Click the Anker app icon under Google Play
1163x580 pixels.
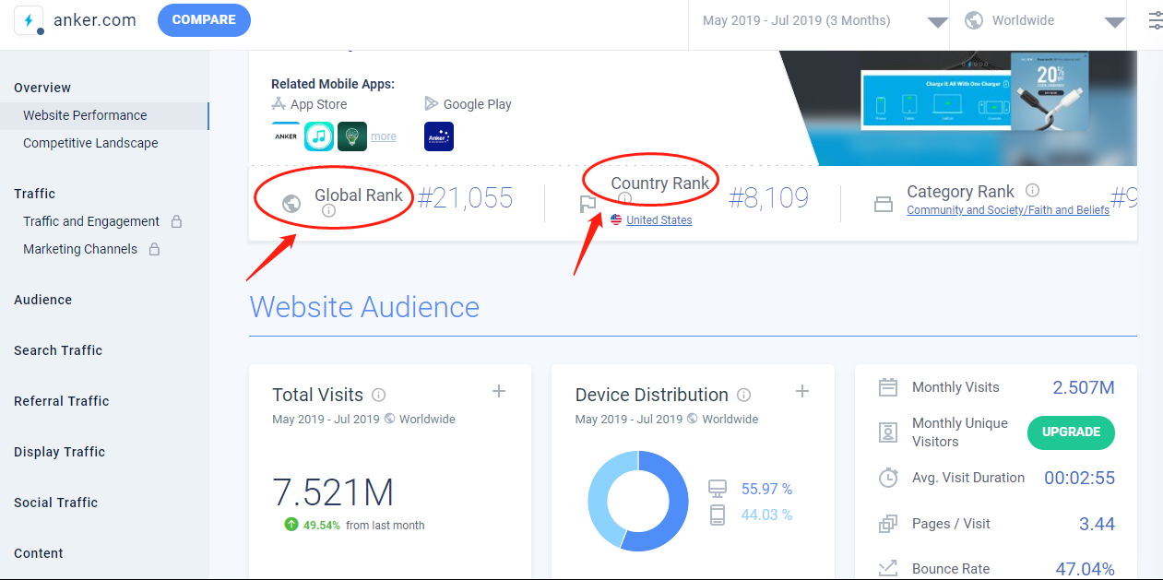click(439, 136)
